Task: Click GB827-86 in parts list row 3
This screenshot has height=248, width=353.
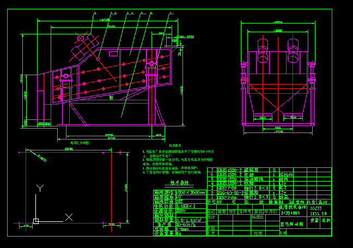Action: (x=227, y=188)
